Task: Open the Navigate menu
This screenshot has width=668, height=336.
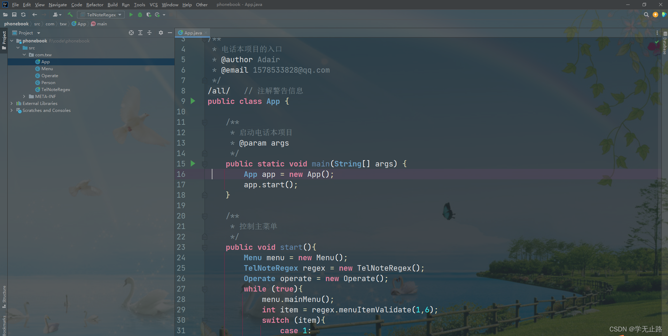Action: coord(57,5)
